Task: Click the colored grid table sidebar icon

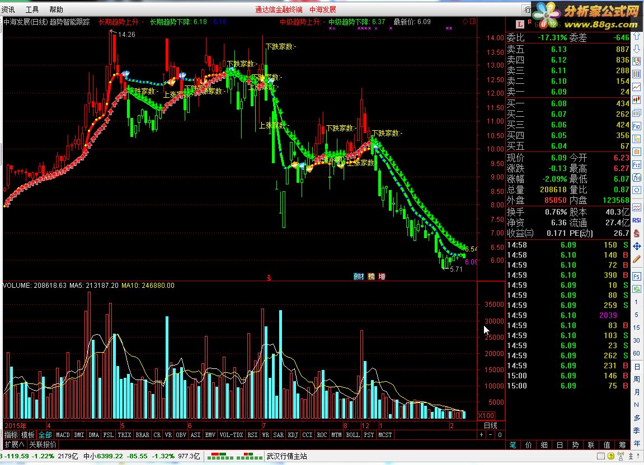Action: tap(637, 74)
